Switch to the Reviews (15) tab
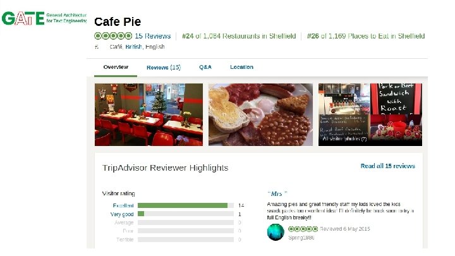The image size is (455, 256). (x=164, y=68)
